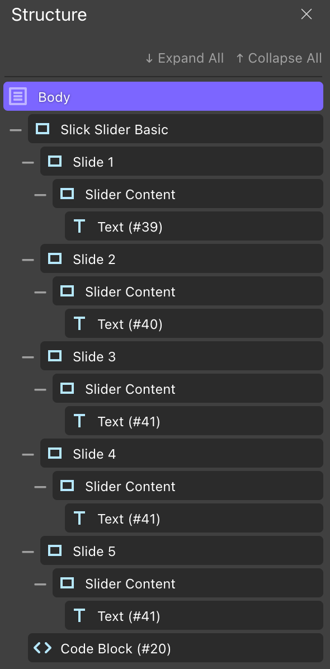
Task: Click the Collapse All control
Action: [x=278, y=58]
